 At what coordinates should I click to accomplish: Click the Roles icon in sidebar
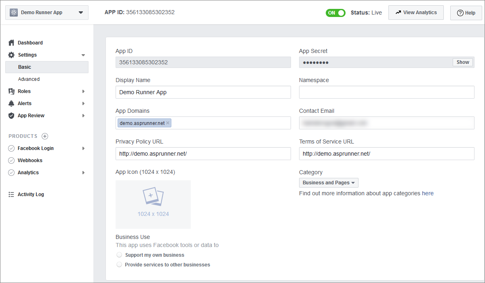11,91
